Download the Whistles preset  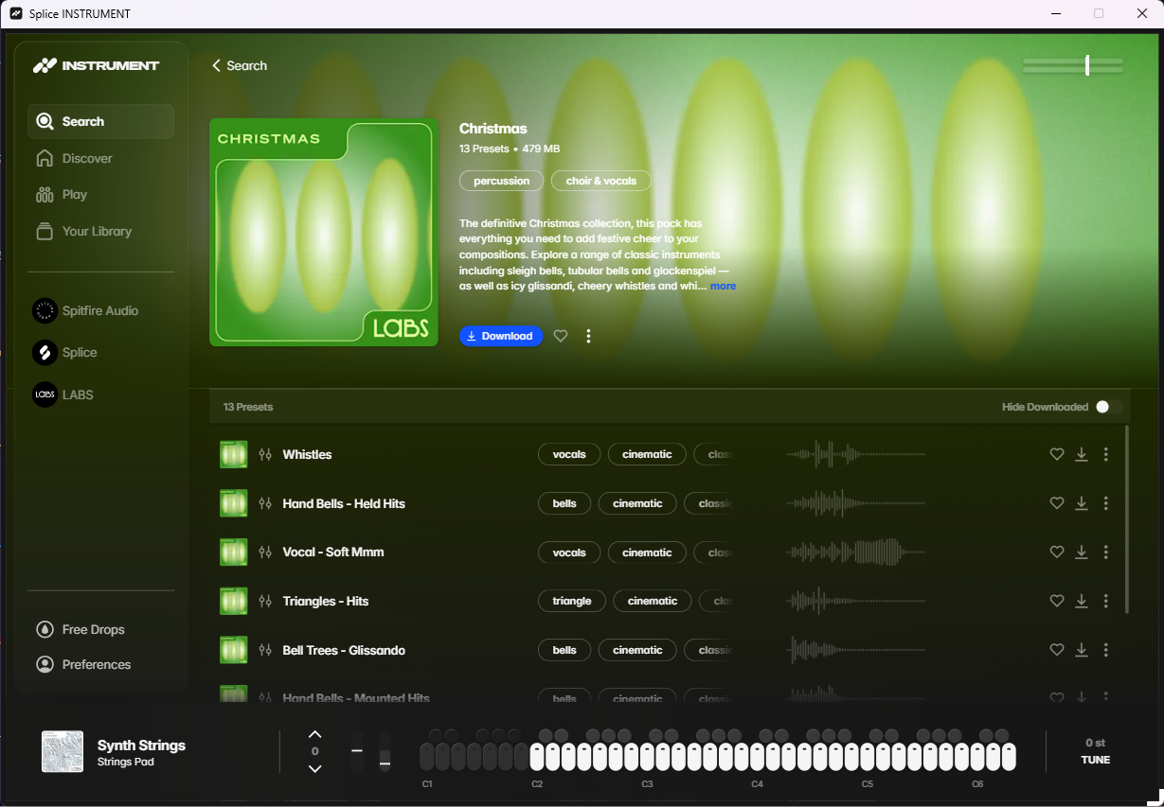tap(1082, 454)
